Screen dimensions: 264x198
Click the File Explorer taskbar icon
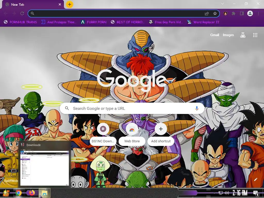pyautogui.click(x=45, y=193)
